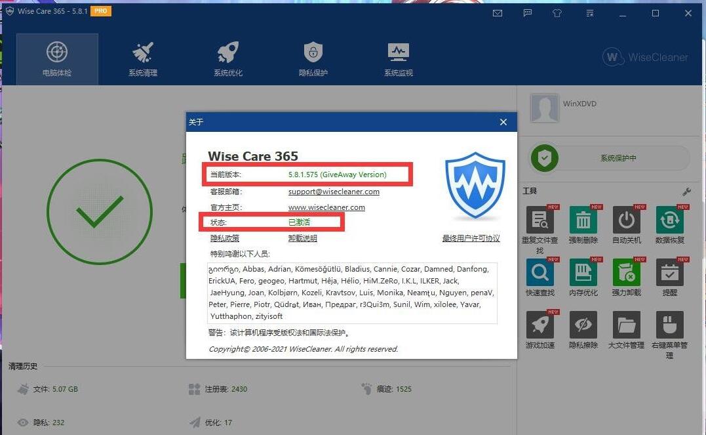Screen dimensions: 706x435
Task: Click the 痕迹: 1525 history entry
Action: (387, 388)
